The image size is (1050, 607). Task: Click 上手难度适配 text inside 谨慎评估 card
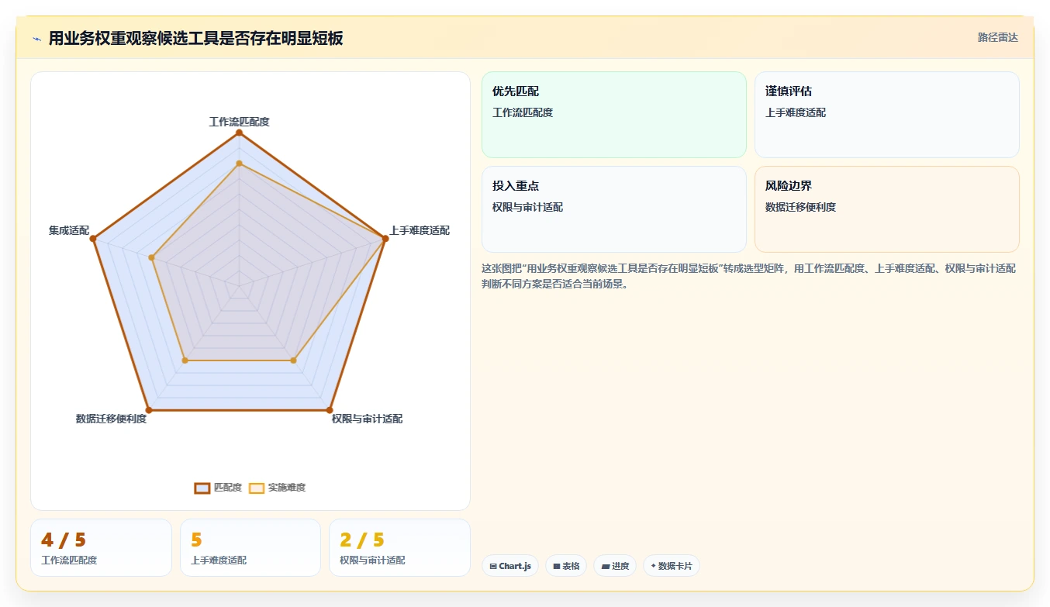(x=796, y=112)
